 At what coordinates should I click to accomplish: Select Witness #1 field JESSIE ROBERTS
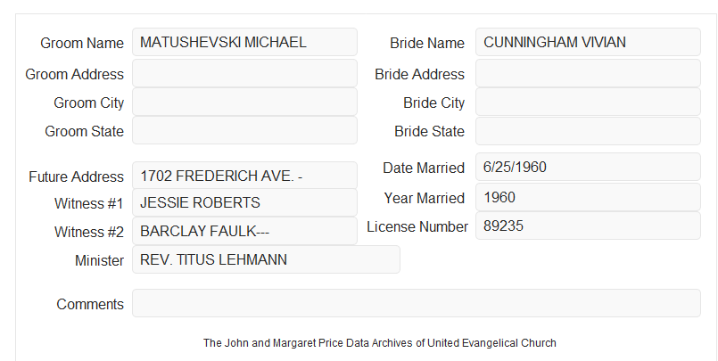click(244, 202)
